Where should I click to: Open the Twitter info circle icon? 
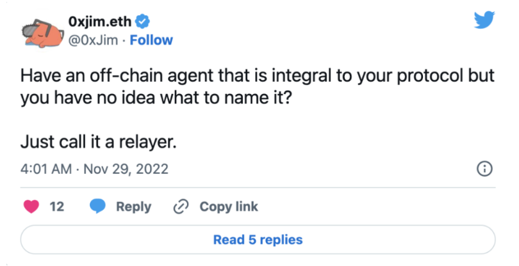pyautogui.click(x=484, y=169)
